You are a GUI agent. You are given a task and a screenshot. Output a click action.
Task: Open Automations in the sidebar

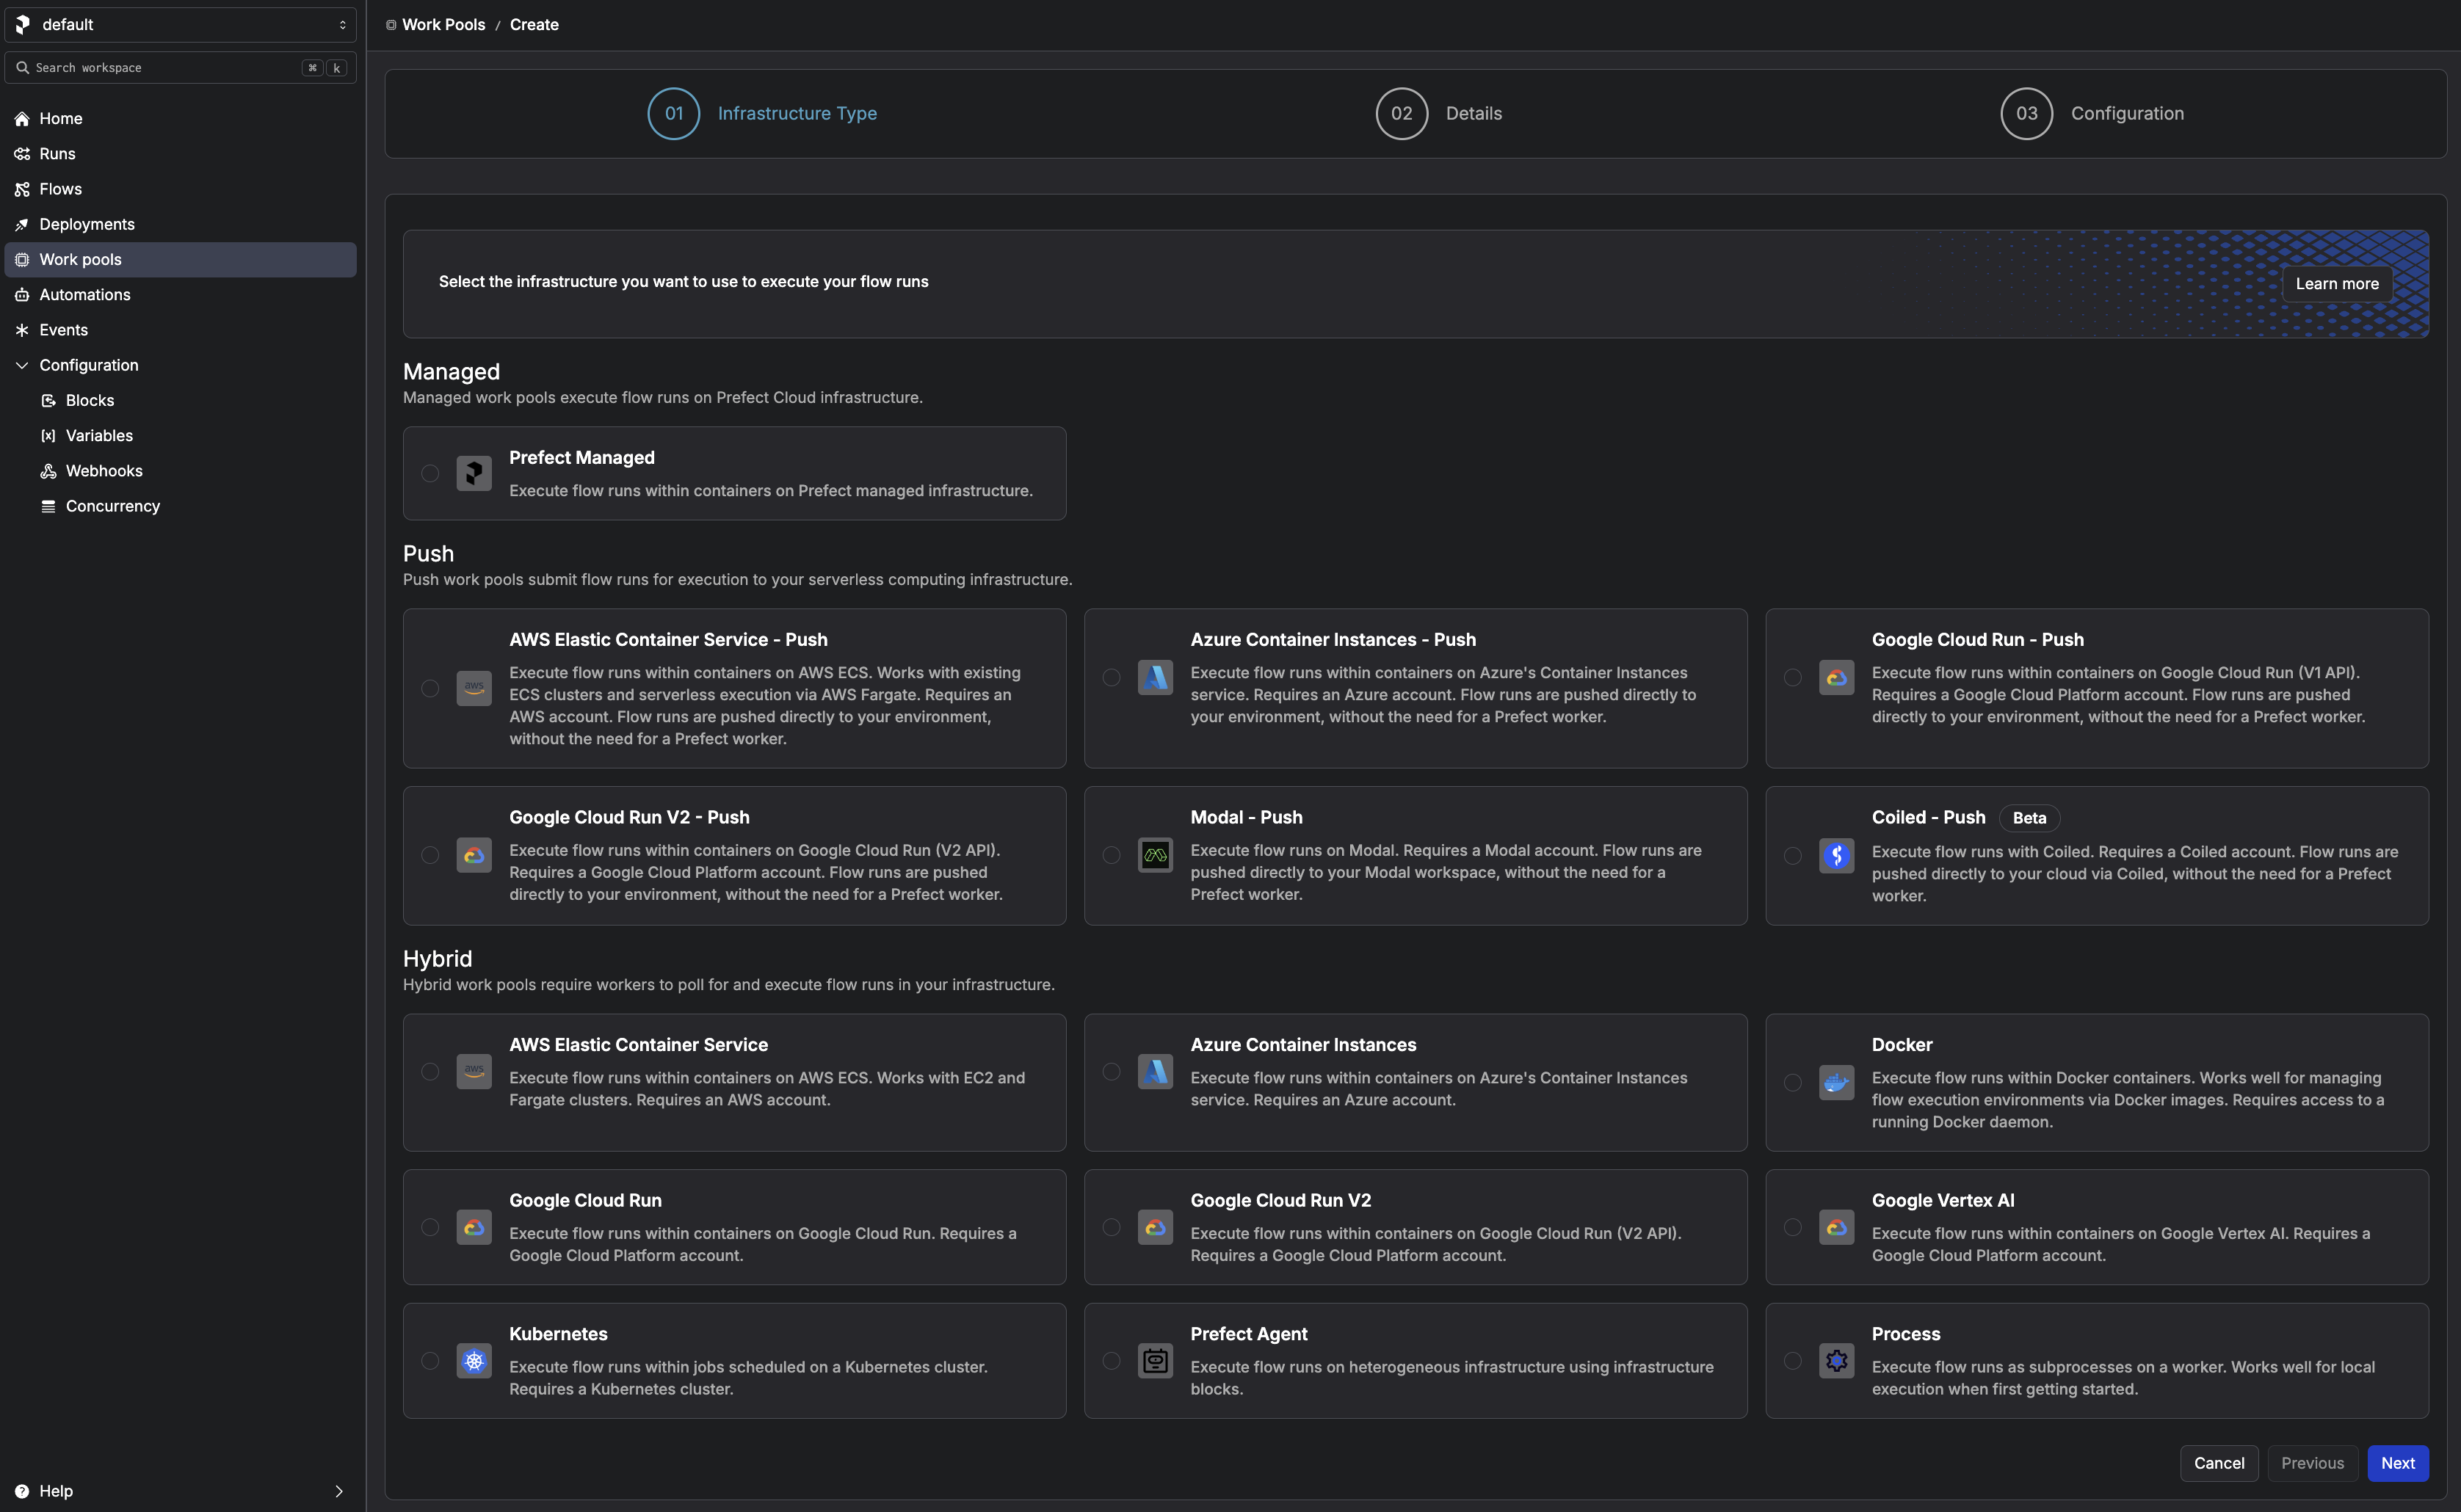(180, 294)
